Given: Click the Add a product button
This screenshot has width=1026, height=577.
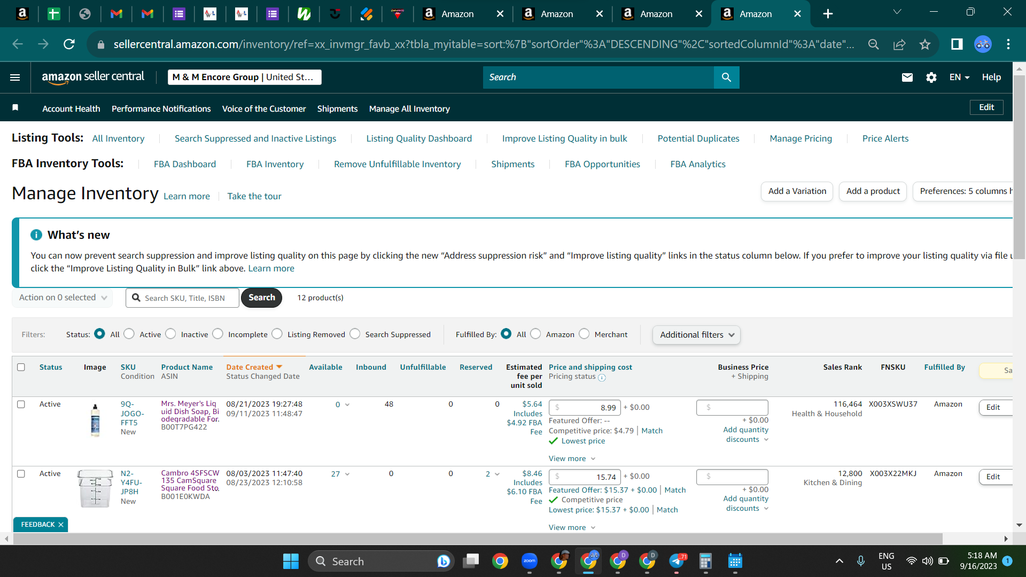Looking at the screenshot, I should click(x=873, y=191).
